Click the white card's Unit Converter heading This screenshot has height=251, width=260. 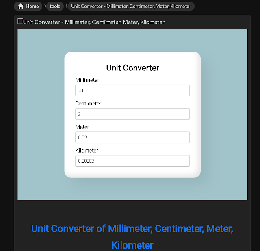coord(132,68)
